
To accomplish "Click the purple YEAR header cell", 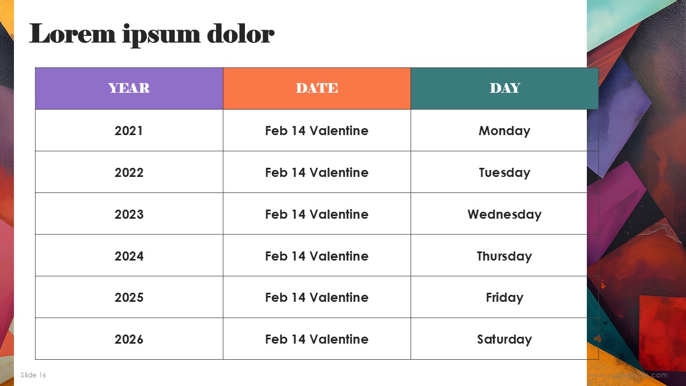I will tap(129, 88).
